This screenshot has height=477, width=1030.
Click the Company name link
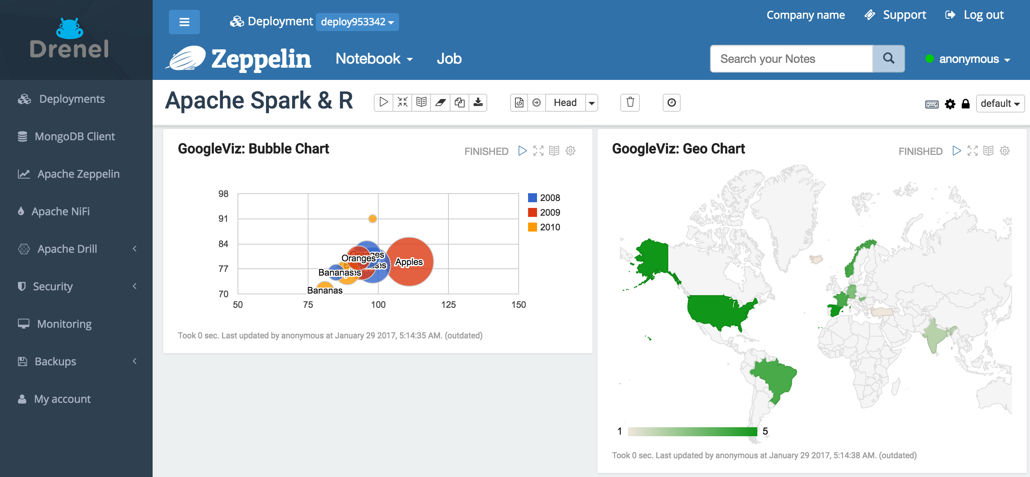806,15
